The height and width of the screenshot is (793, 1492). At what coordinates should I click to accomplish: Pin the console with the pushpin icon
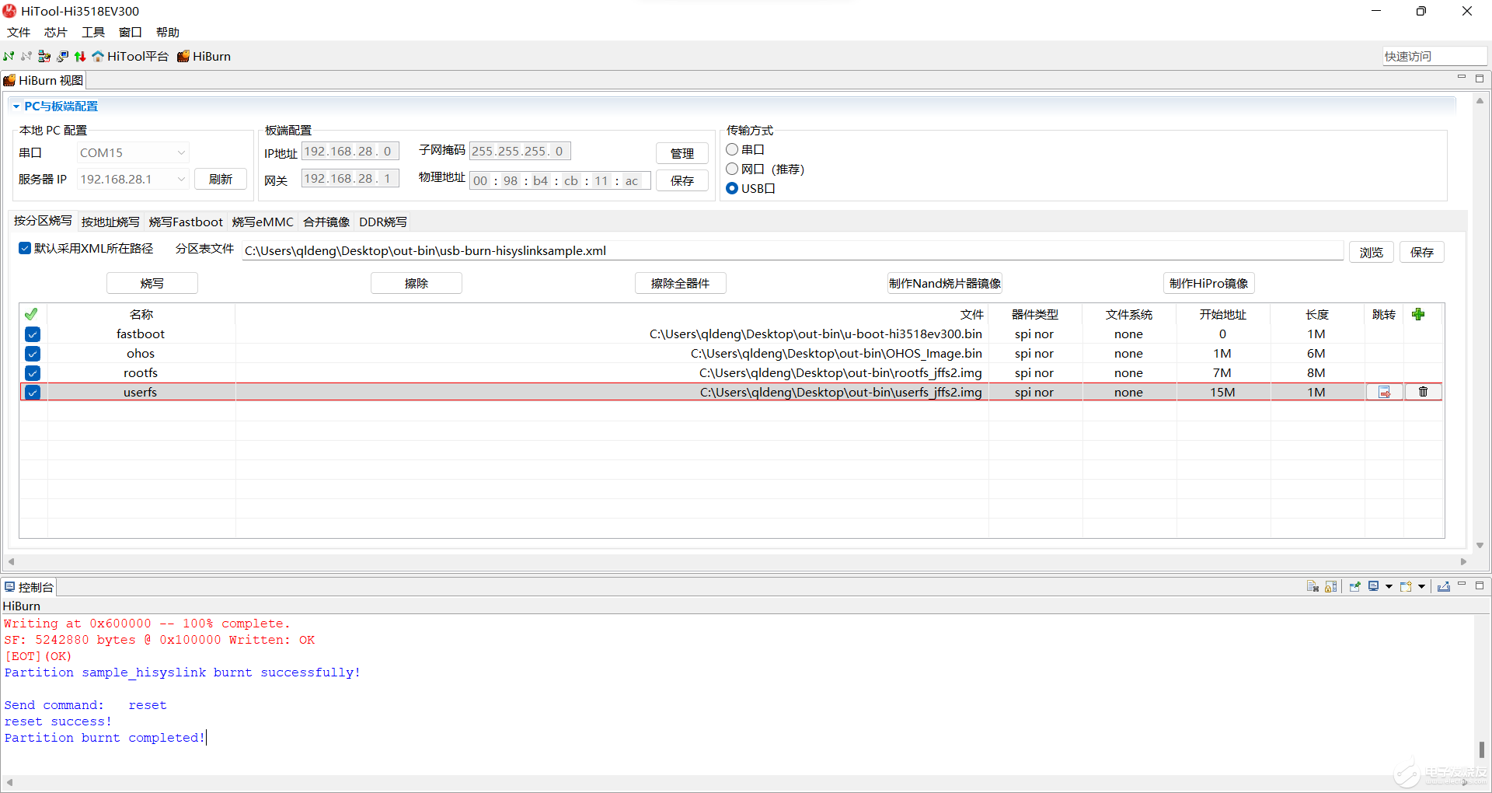click(x=1354, y=586)
